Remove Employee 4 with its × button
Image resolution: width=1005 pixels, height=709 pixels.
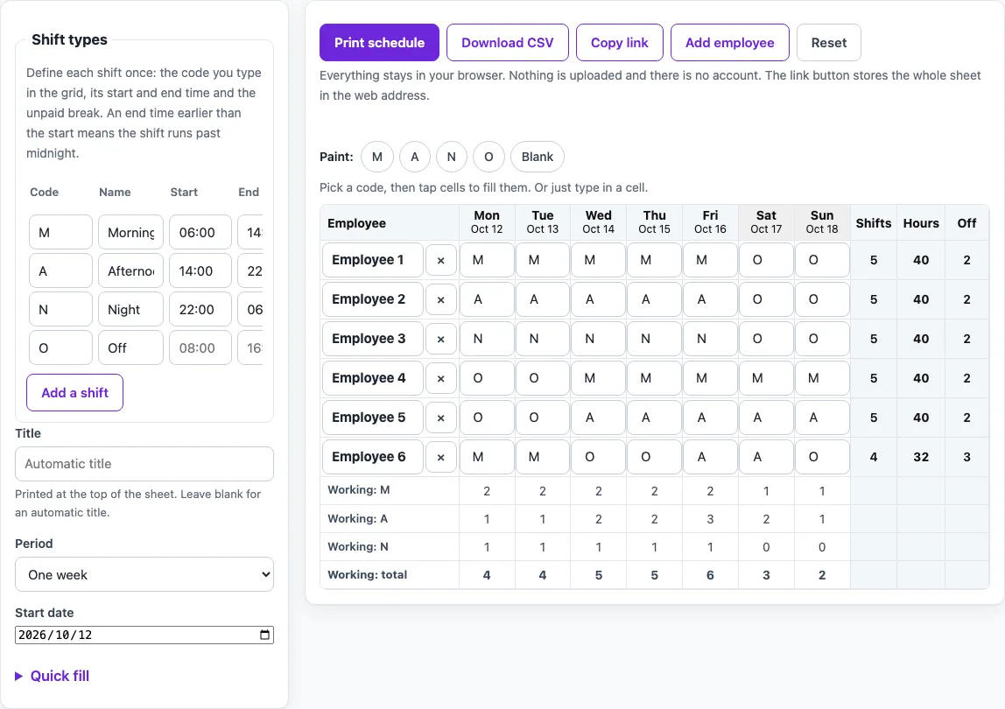441,378
